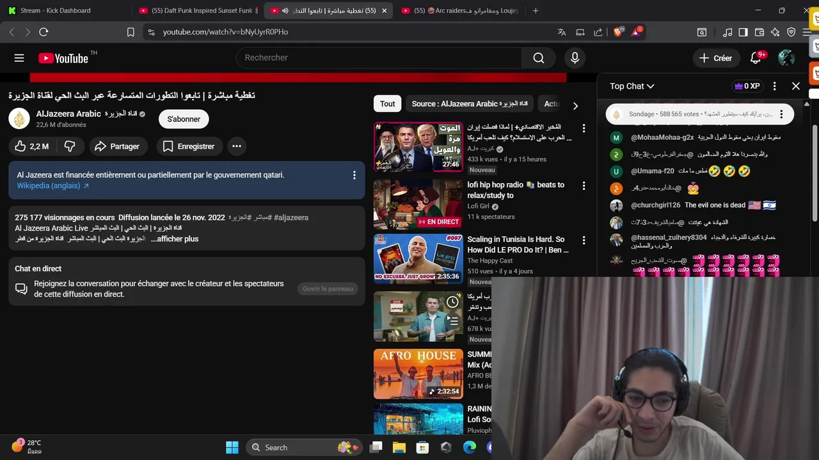Focus the Rechercher search field
Image resolution: width=819 pixels, height=460 pixels.
(379, 58)
